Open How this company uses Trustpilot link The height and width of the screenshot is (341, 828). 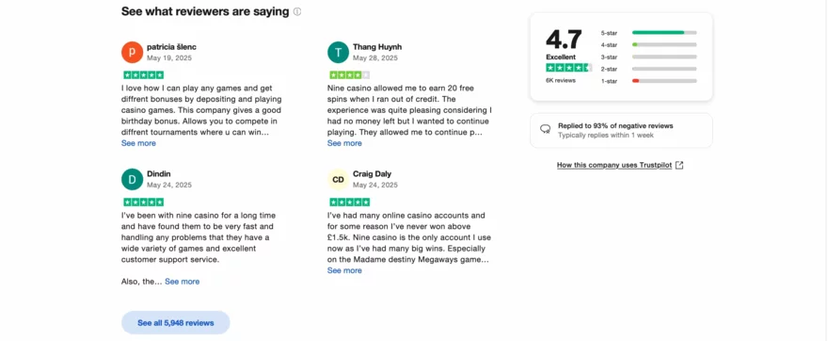pos(614,166)
